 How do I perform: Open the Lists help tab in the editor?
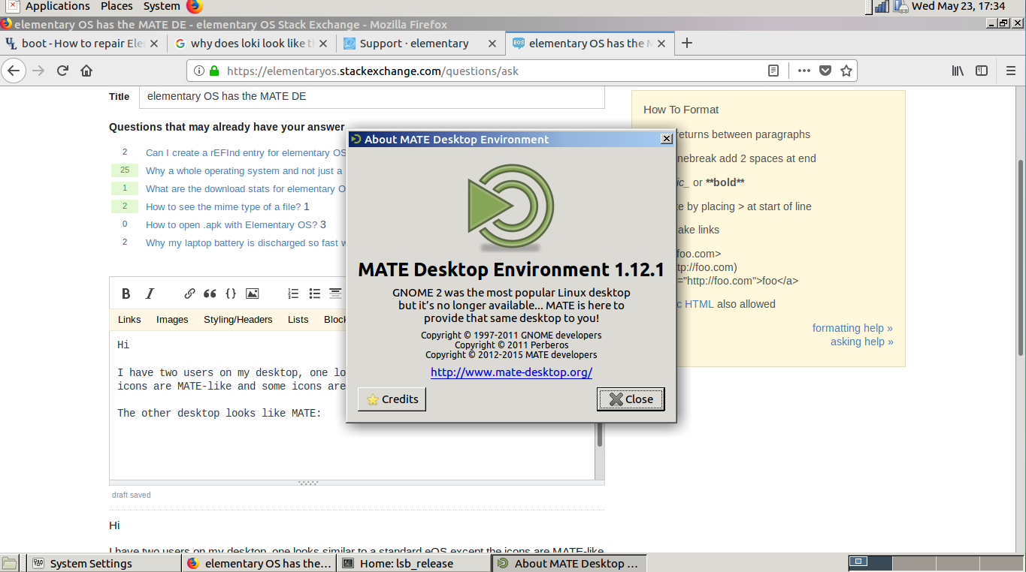click(298, 319)
